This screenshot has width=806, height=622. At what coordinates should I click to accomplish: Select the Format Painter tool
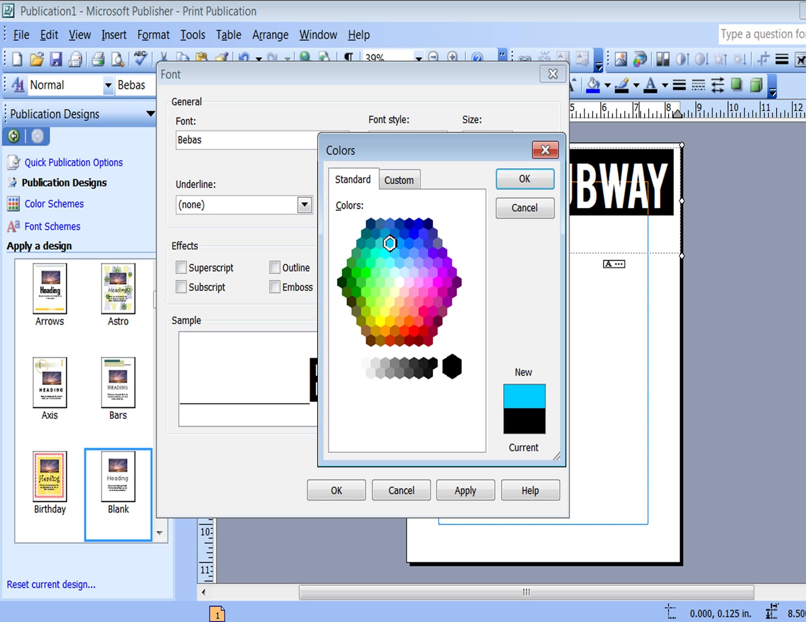[222, 57]
